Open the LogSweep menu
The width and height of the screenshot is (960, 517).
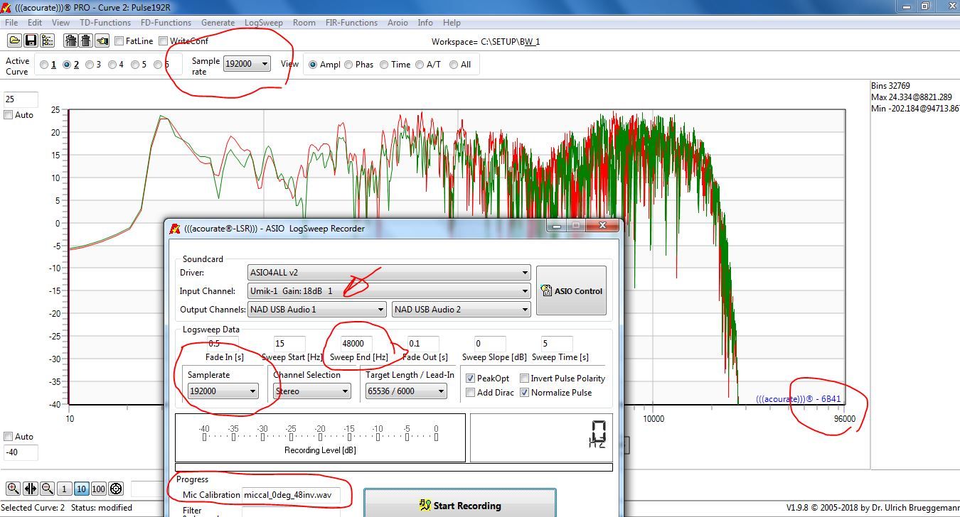264,23
